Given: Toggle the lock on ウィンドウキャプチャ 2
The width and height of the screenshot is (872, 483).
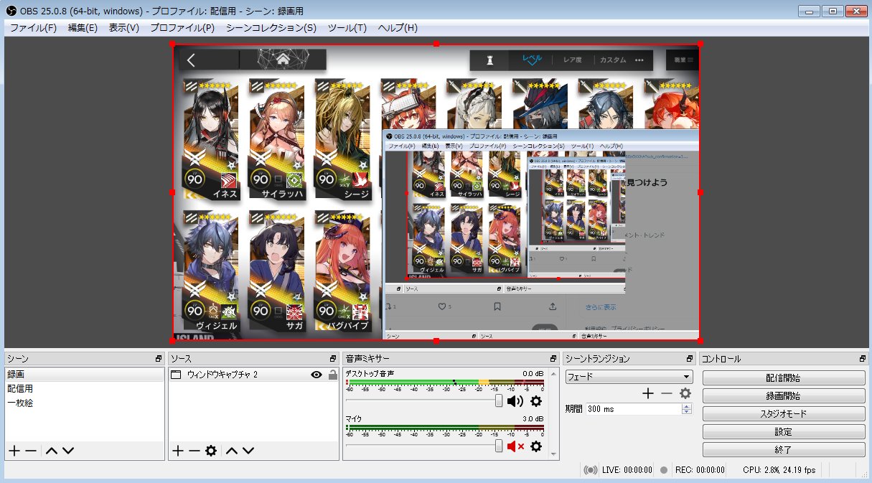Looking at the screenshot, I should [x=332, y=375].
